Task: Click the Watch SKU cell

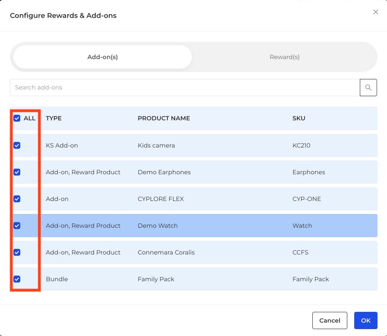Action: point(302,226)
